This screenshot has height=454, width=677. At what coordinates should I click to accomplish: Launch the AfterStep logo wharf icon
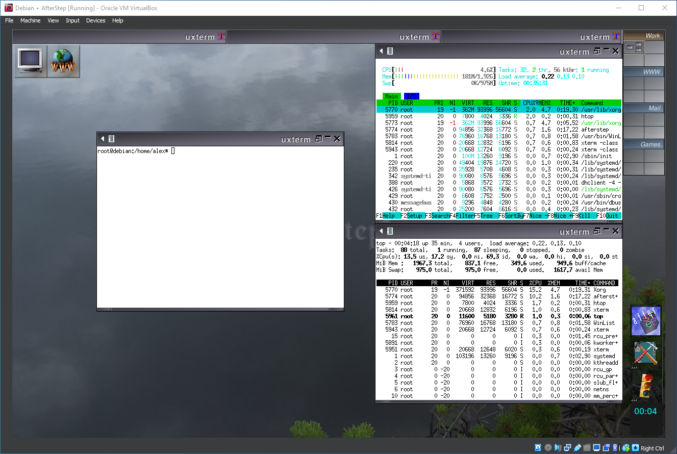[x=645, y=321]
